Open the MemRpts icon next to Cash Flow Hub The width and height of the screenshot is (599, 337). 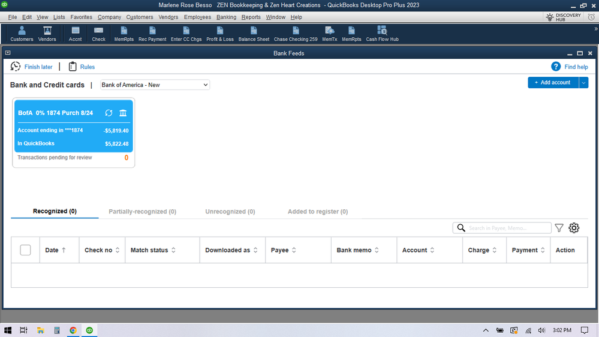(351, 34)
